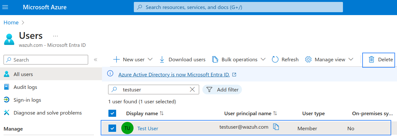Click the Delete trash icon

pyautogui.click(x=371, y=59)
